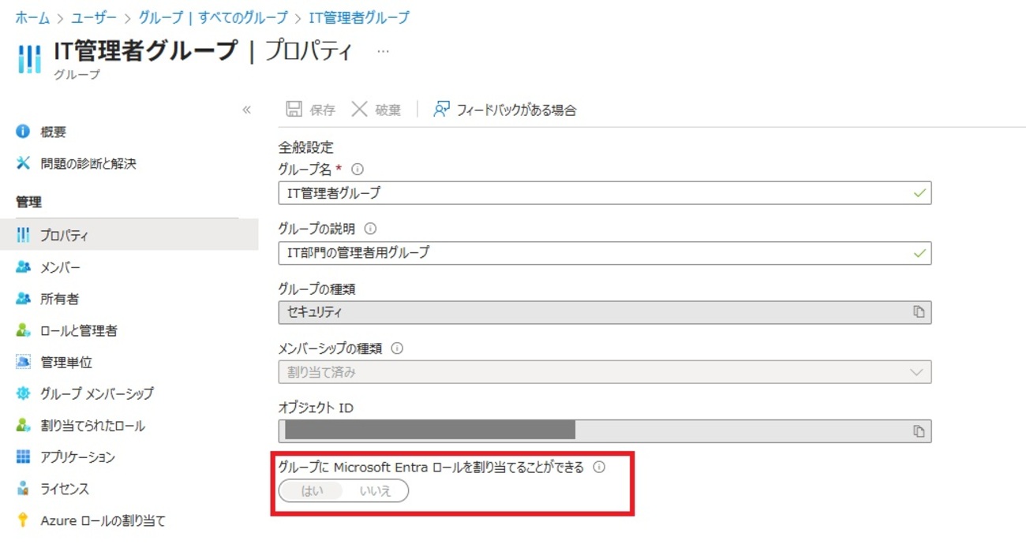Click the 所有者 people icon
This screenshot has height=544, width=1026.
point(23,299)
